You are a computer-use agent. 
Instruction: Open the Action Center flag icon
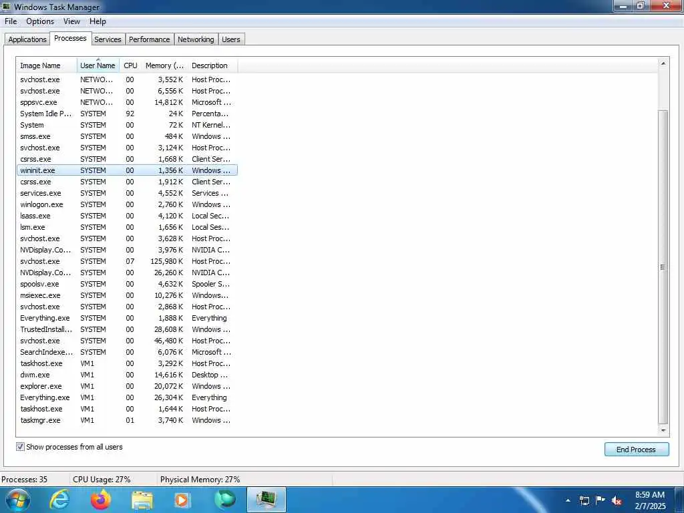pyautogui.click(x=601, y=500)
